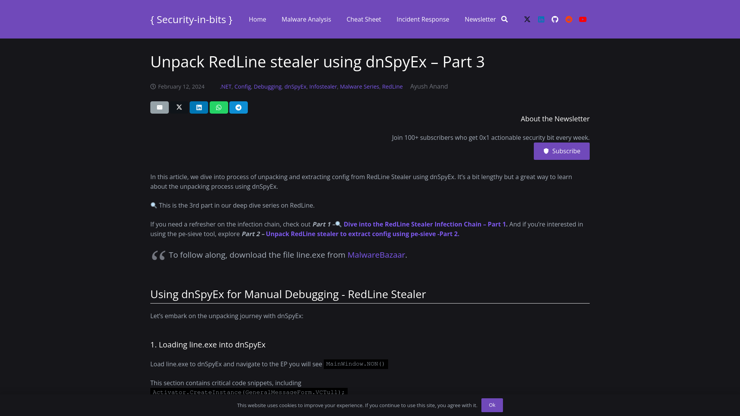Click the Subscribe button
This screenshot has width=740, height=416.
(x=562, y=151)
